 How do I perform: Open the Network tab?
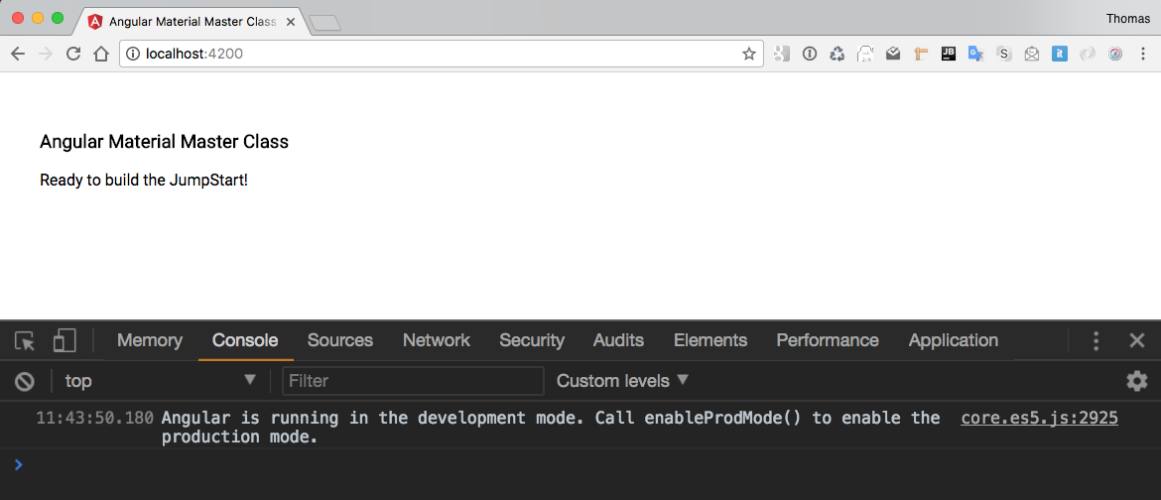point(436,340)
